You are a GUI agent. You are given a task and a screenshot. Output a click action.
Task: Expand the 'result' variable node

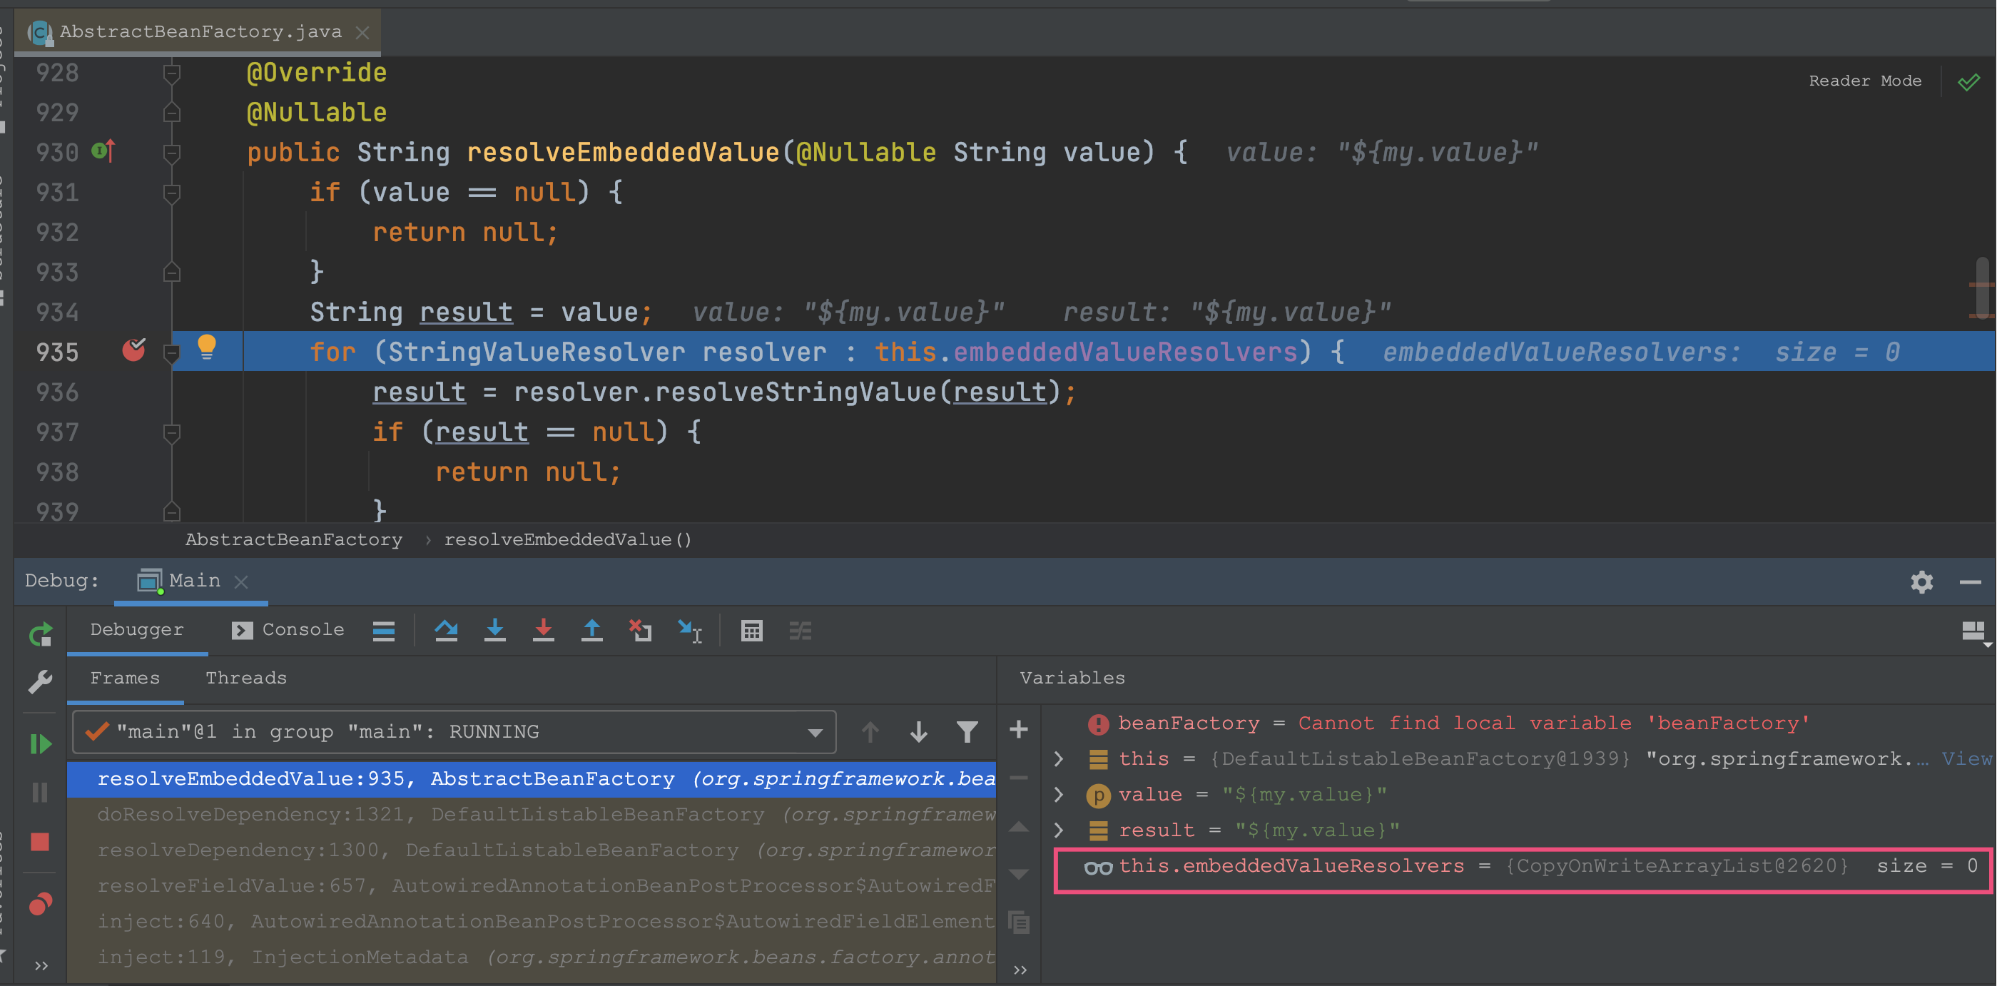(x=1059, y=830)
